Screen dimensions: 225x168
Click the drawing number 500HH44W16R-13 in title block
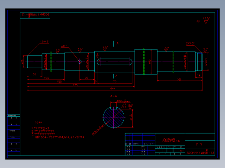tap(200, 153)
